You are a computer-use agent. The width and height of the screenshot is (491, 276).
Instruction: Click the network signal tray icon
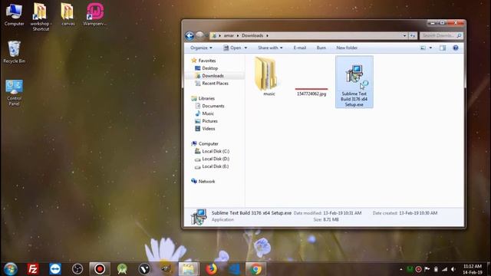pyautogui.click(x=444, y=269)
